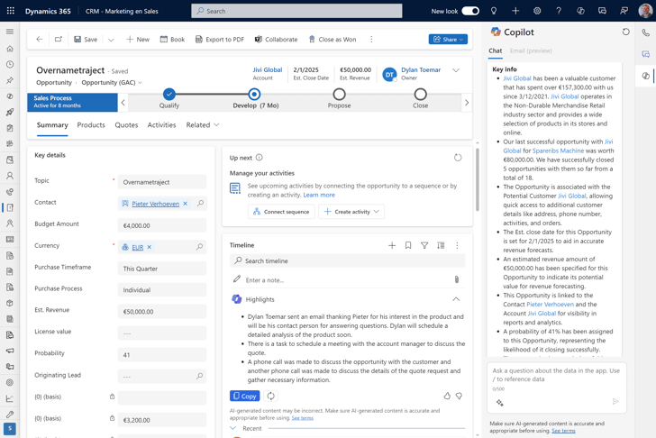Select the Qualify stage

pyautogui.click(x=169, y=94)
